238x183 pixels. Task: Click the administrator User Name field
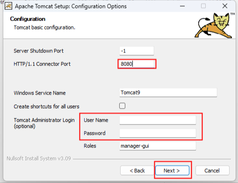158,120
